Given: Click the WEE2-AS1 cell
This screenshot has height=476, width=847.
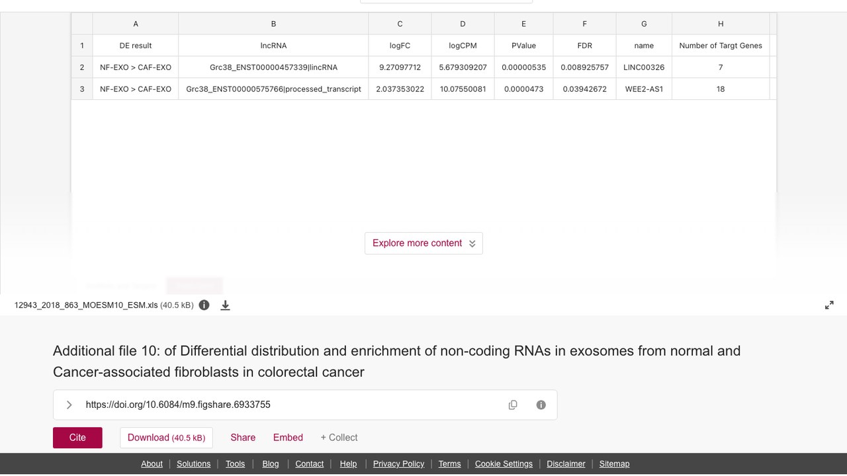Looking at the screenshot, I should coord(644,89).
